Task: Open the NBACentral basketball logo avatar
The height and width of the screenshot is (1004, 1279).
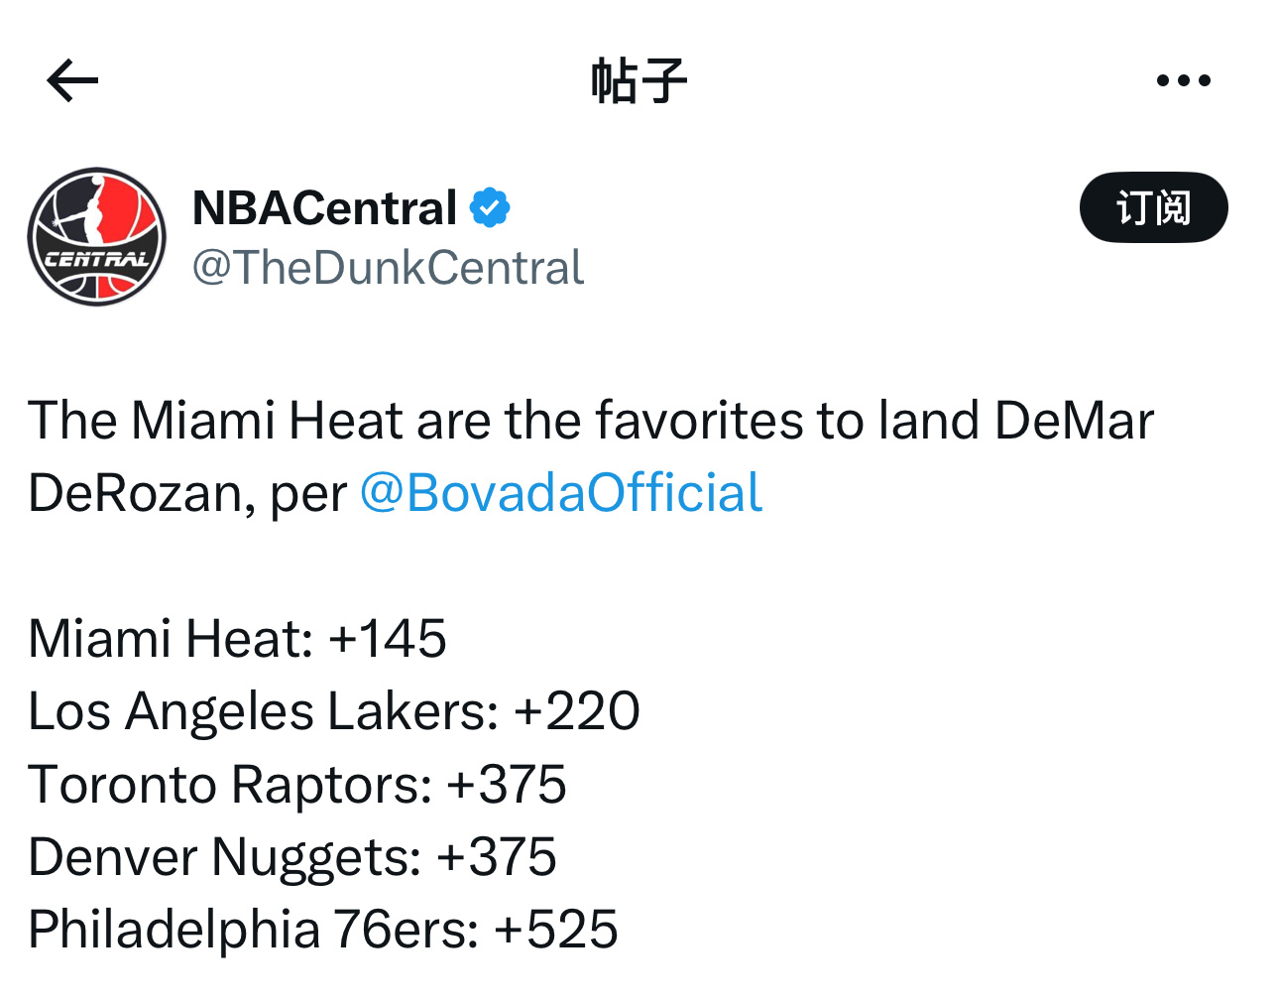Action: [x=97, y=236]
